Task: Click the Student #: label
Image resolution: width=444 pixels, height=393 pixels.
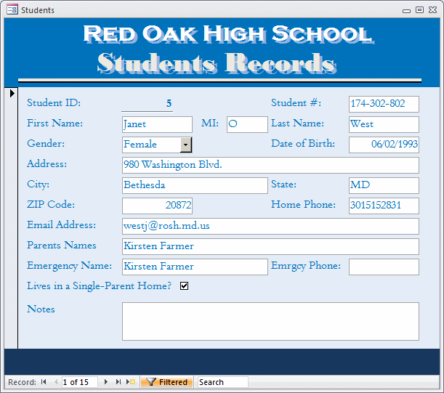Action: pyautogui.click(x=296, y=102)
